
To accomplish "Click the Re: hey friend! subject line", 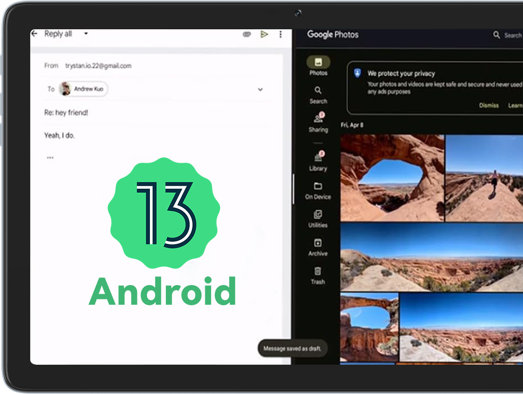I will coord(66,113).
